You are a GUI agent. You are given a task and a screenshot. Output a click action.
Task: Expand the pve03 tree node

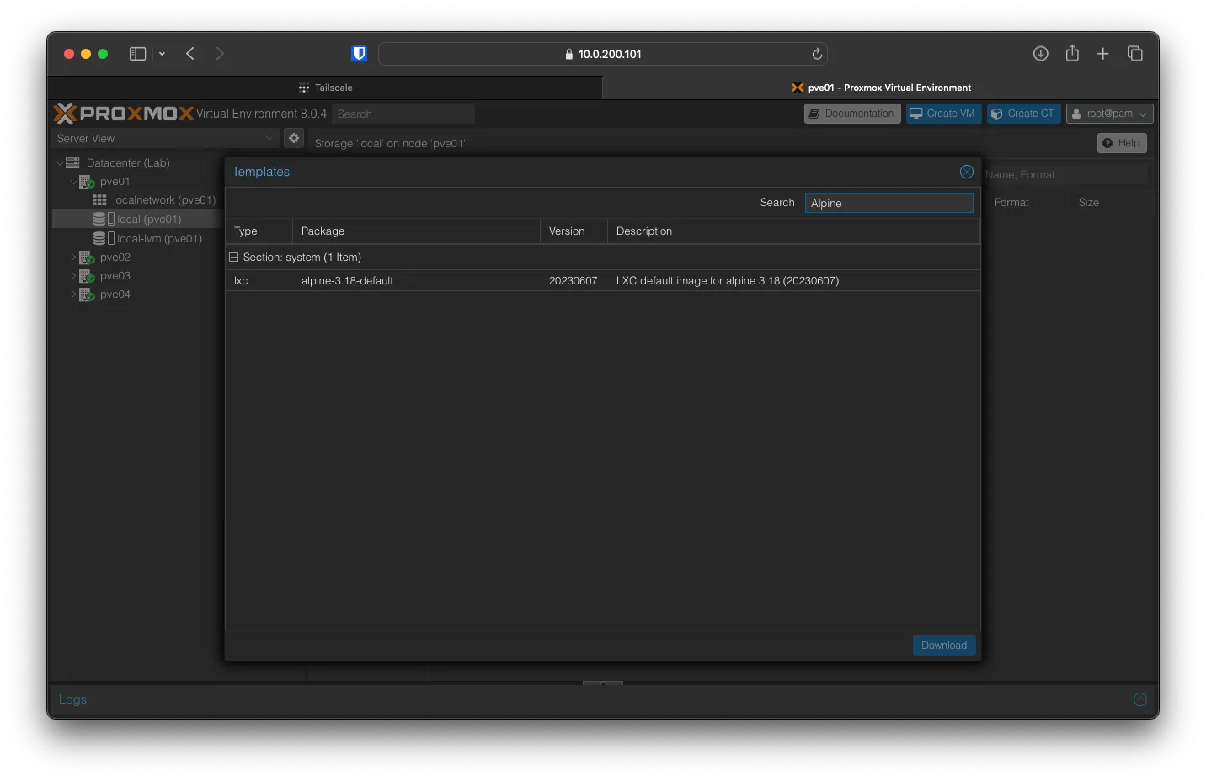click(73, 276)
